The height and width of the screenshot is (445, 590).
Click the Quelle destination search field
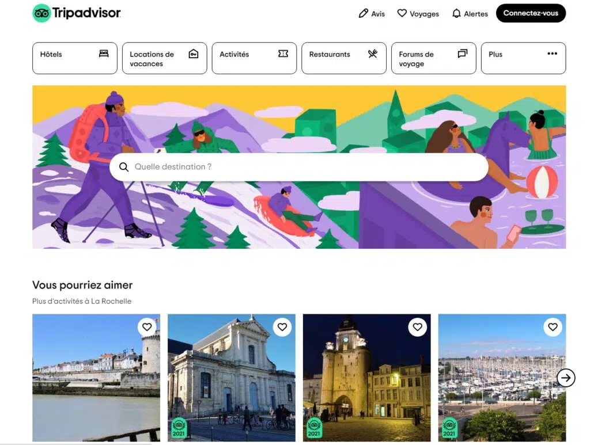299,167
